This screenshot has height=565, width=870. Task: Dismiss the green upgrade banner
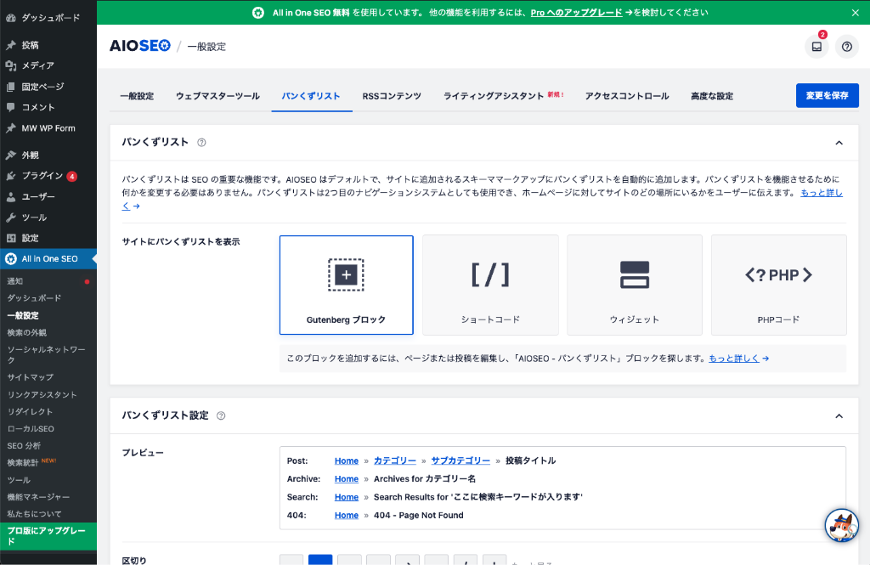coord(855,13)
